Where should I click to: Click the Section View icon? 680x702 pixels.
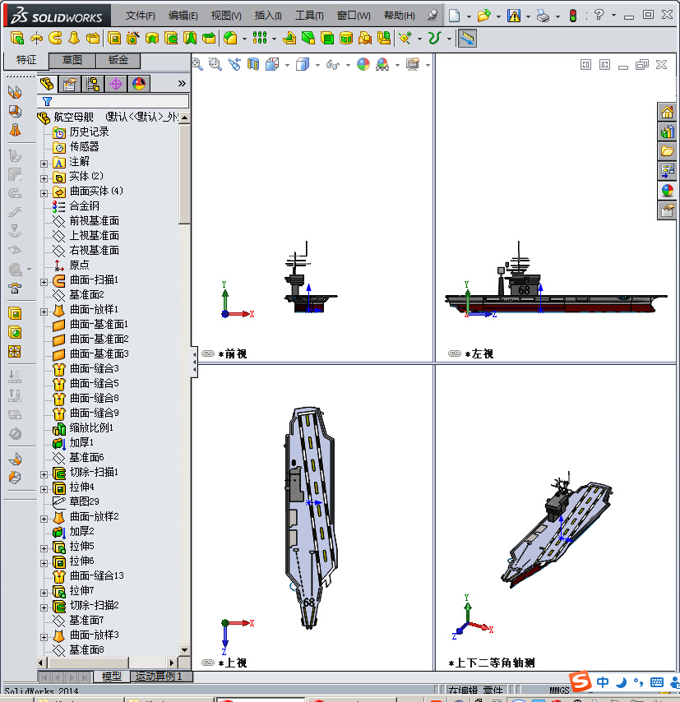tap(253, 64)
